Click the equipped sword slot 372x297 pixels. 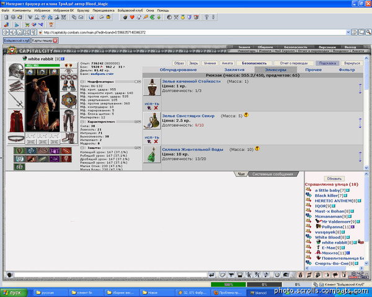16,100
